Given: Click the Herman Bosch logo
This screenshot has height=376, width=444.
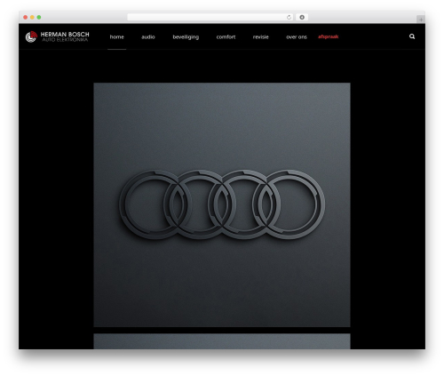Looking at the screenshot, I should [57, 36].
